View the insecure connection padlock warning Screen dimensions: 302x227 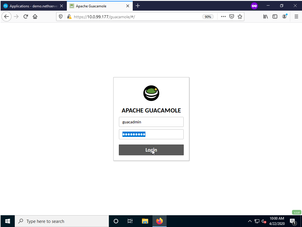coord(69,17)
